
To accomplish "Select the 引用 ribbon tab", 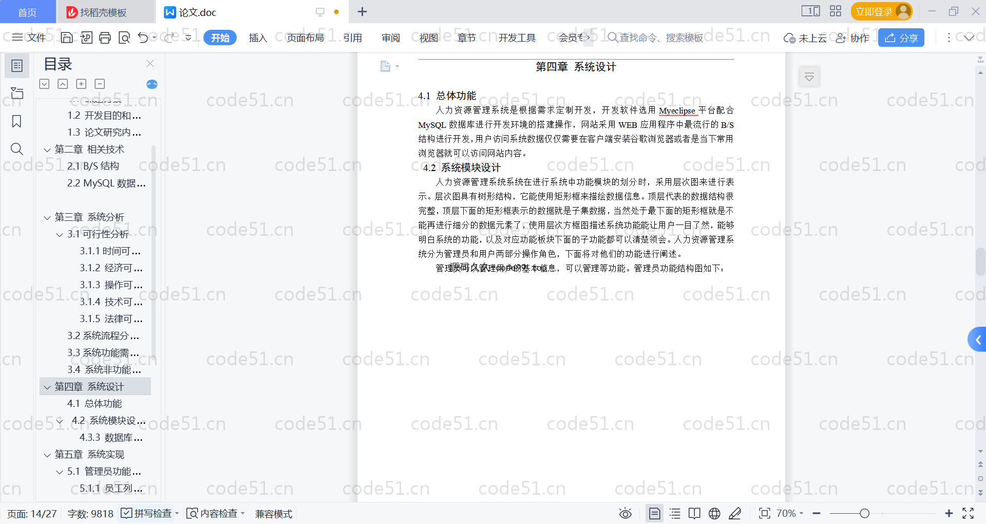I will pos(353,38).
